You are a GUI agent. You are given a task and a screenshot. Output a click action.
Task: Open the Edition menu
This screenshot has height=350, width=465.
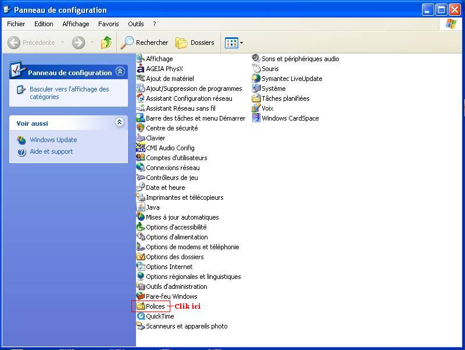(x=44, y=24)
